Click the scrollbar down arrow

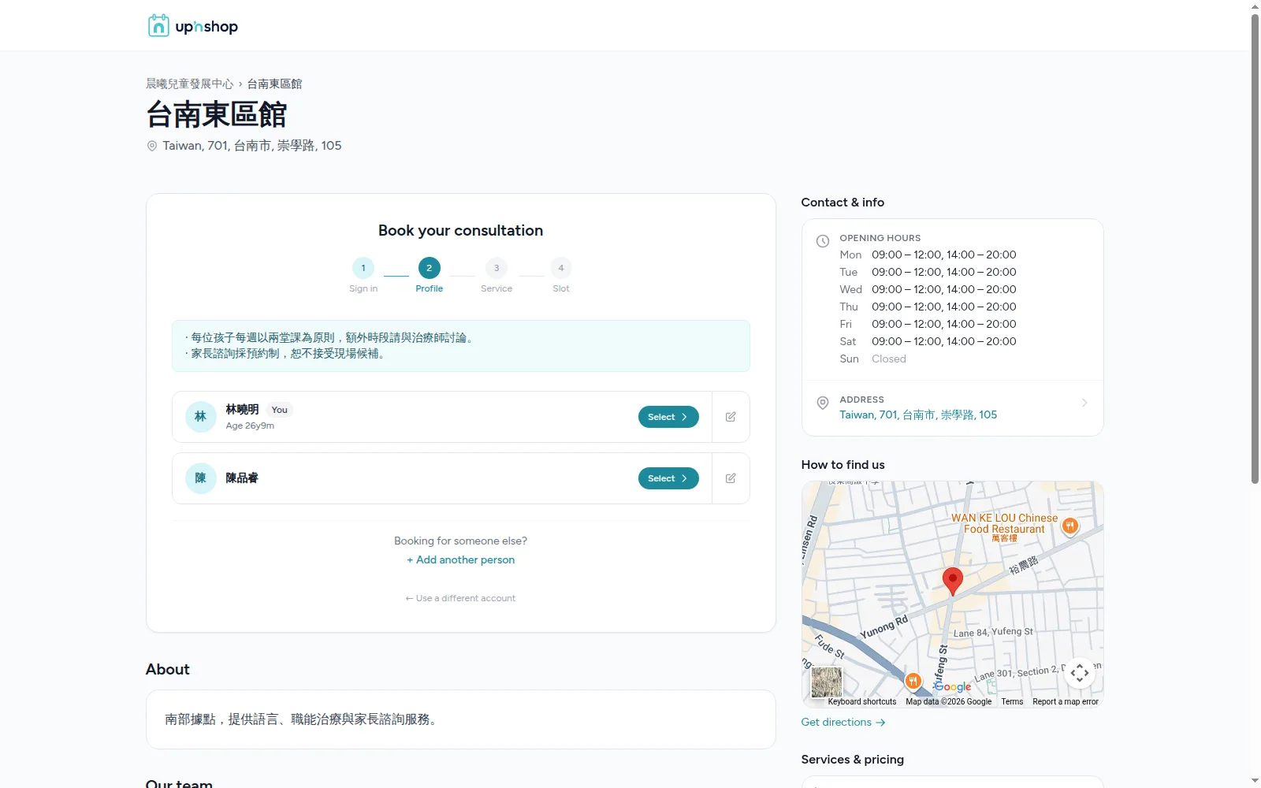1255,781
